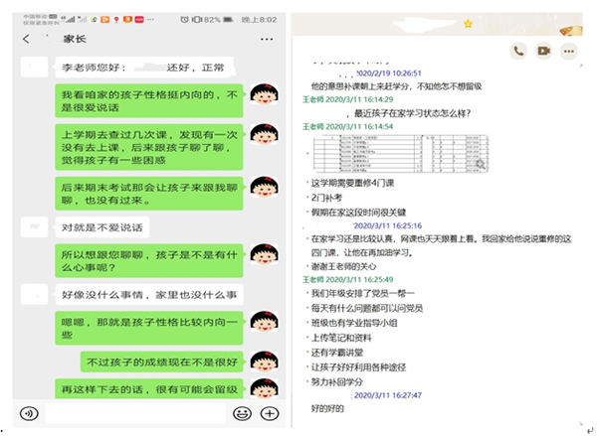This screenshot has width=597, height=436.
Task: Tap the message 后来期末考试那会让孩子来跟我聊聊
Action: pyautogui.click(x=149, y=194)
